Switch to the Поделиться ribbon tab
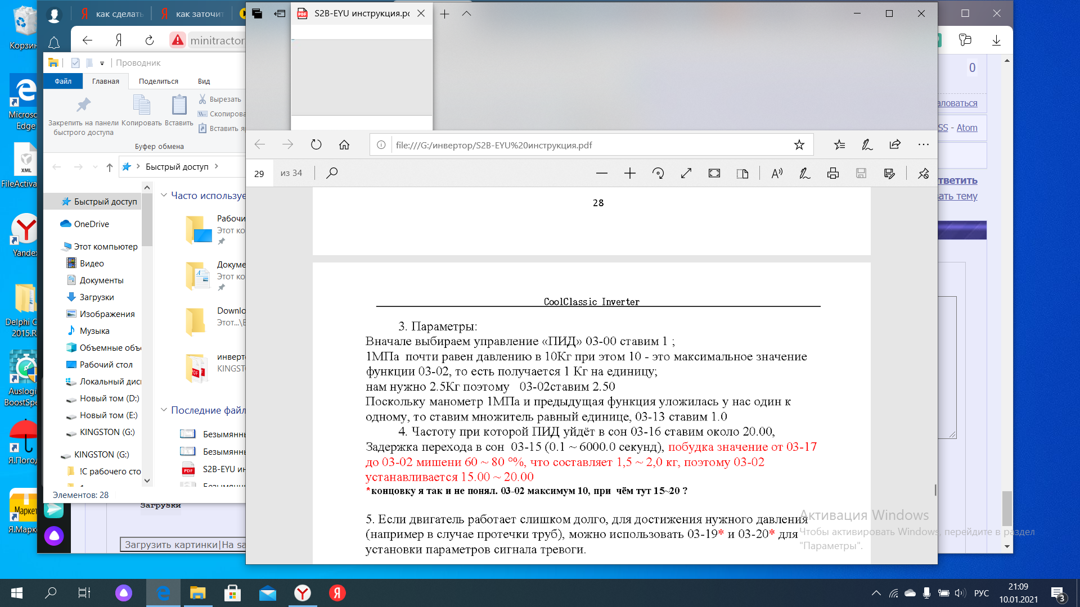This screenshot has height=607, width=1080. [x=159, y=81]
